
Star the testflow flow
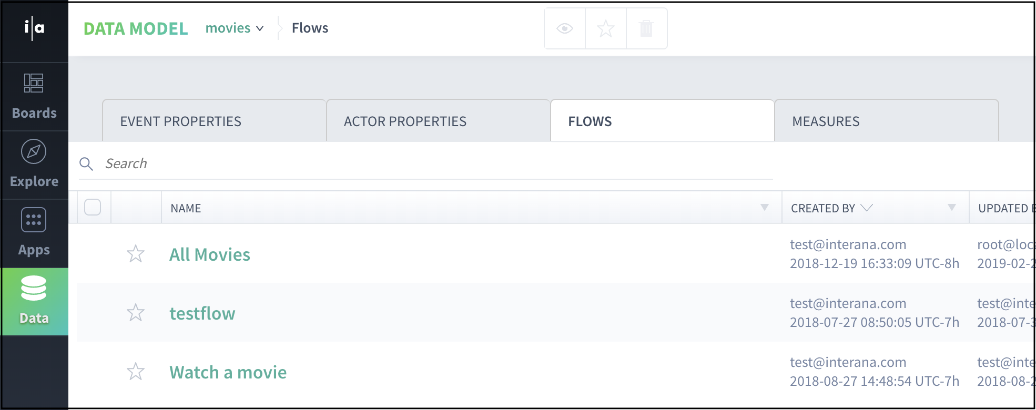coord(136,313)
